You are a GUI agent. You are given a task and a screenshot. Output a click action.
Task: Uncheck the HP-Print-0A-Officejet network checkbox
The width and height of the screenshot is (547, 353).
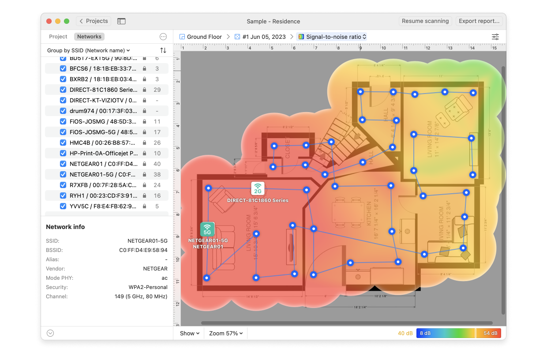pyautogui.click(x=62, y=153)
